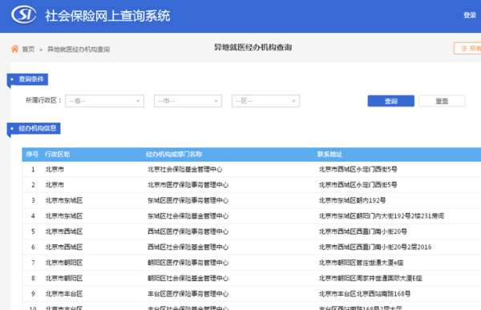Click the orange home icon in breadcrumb

tap(14, 49)
